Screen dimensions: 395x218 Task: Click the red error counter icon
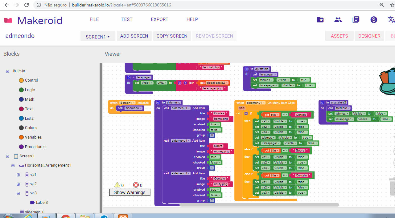(136, 185)
